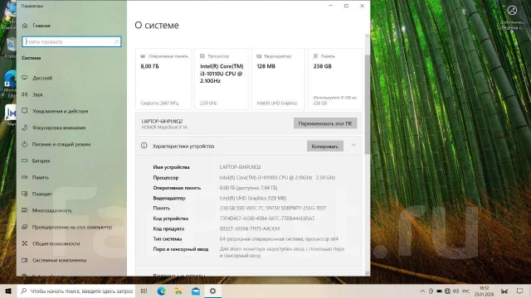Click the M tray icon before notifications
The height and width of the screenshot is (298, 531).
click(504, 291)
